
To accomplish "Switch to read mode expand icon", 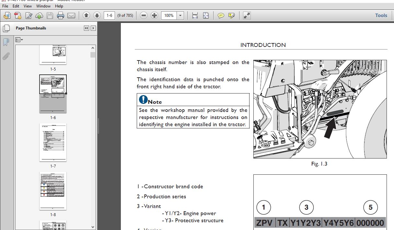I will (x=247, y=15).
